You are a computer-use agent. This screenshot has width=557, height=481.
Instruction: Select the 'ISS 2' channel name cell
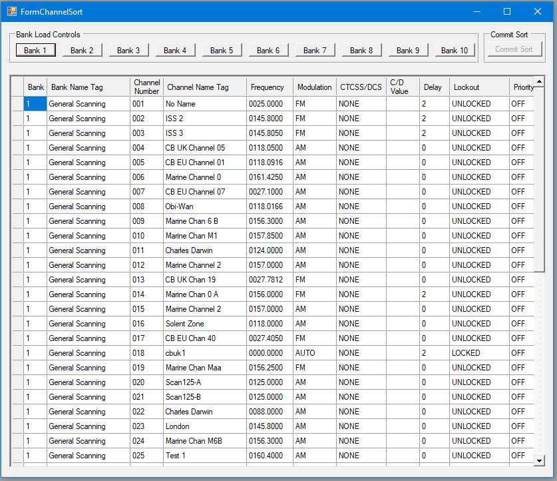point(204,119)
